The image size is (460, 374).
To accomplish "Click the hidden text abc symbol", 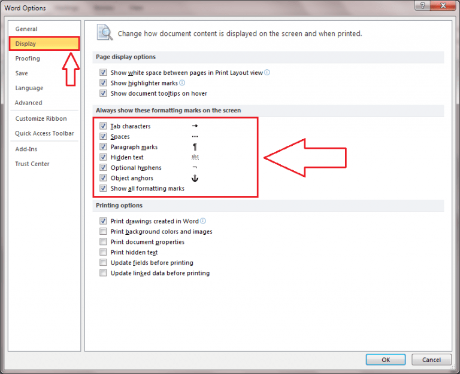I will [x=195, y=157].
